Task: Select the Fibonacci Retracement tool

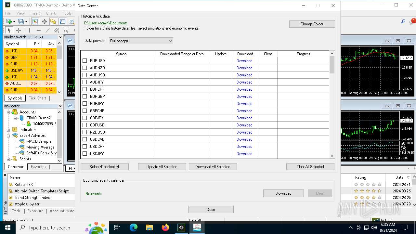Action: 66,30
